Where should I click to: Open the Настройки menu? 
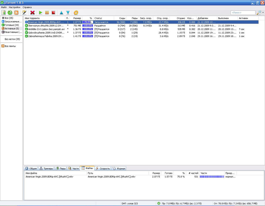click(15, 7)
